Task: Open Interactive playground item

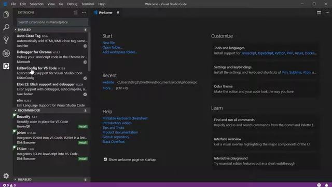Action: tap(265, 161)
